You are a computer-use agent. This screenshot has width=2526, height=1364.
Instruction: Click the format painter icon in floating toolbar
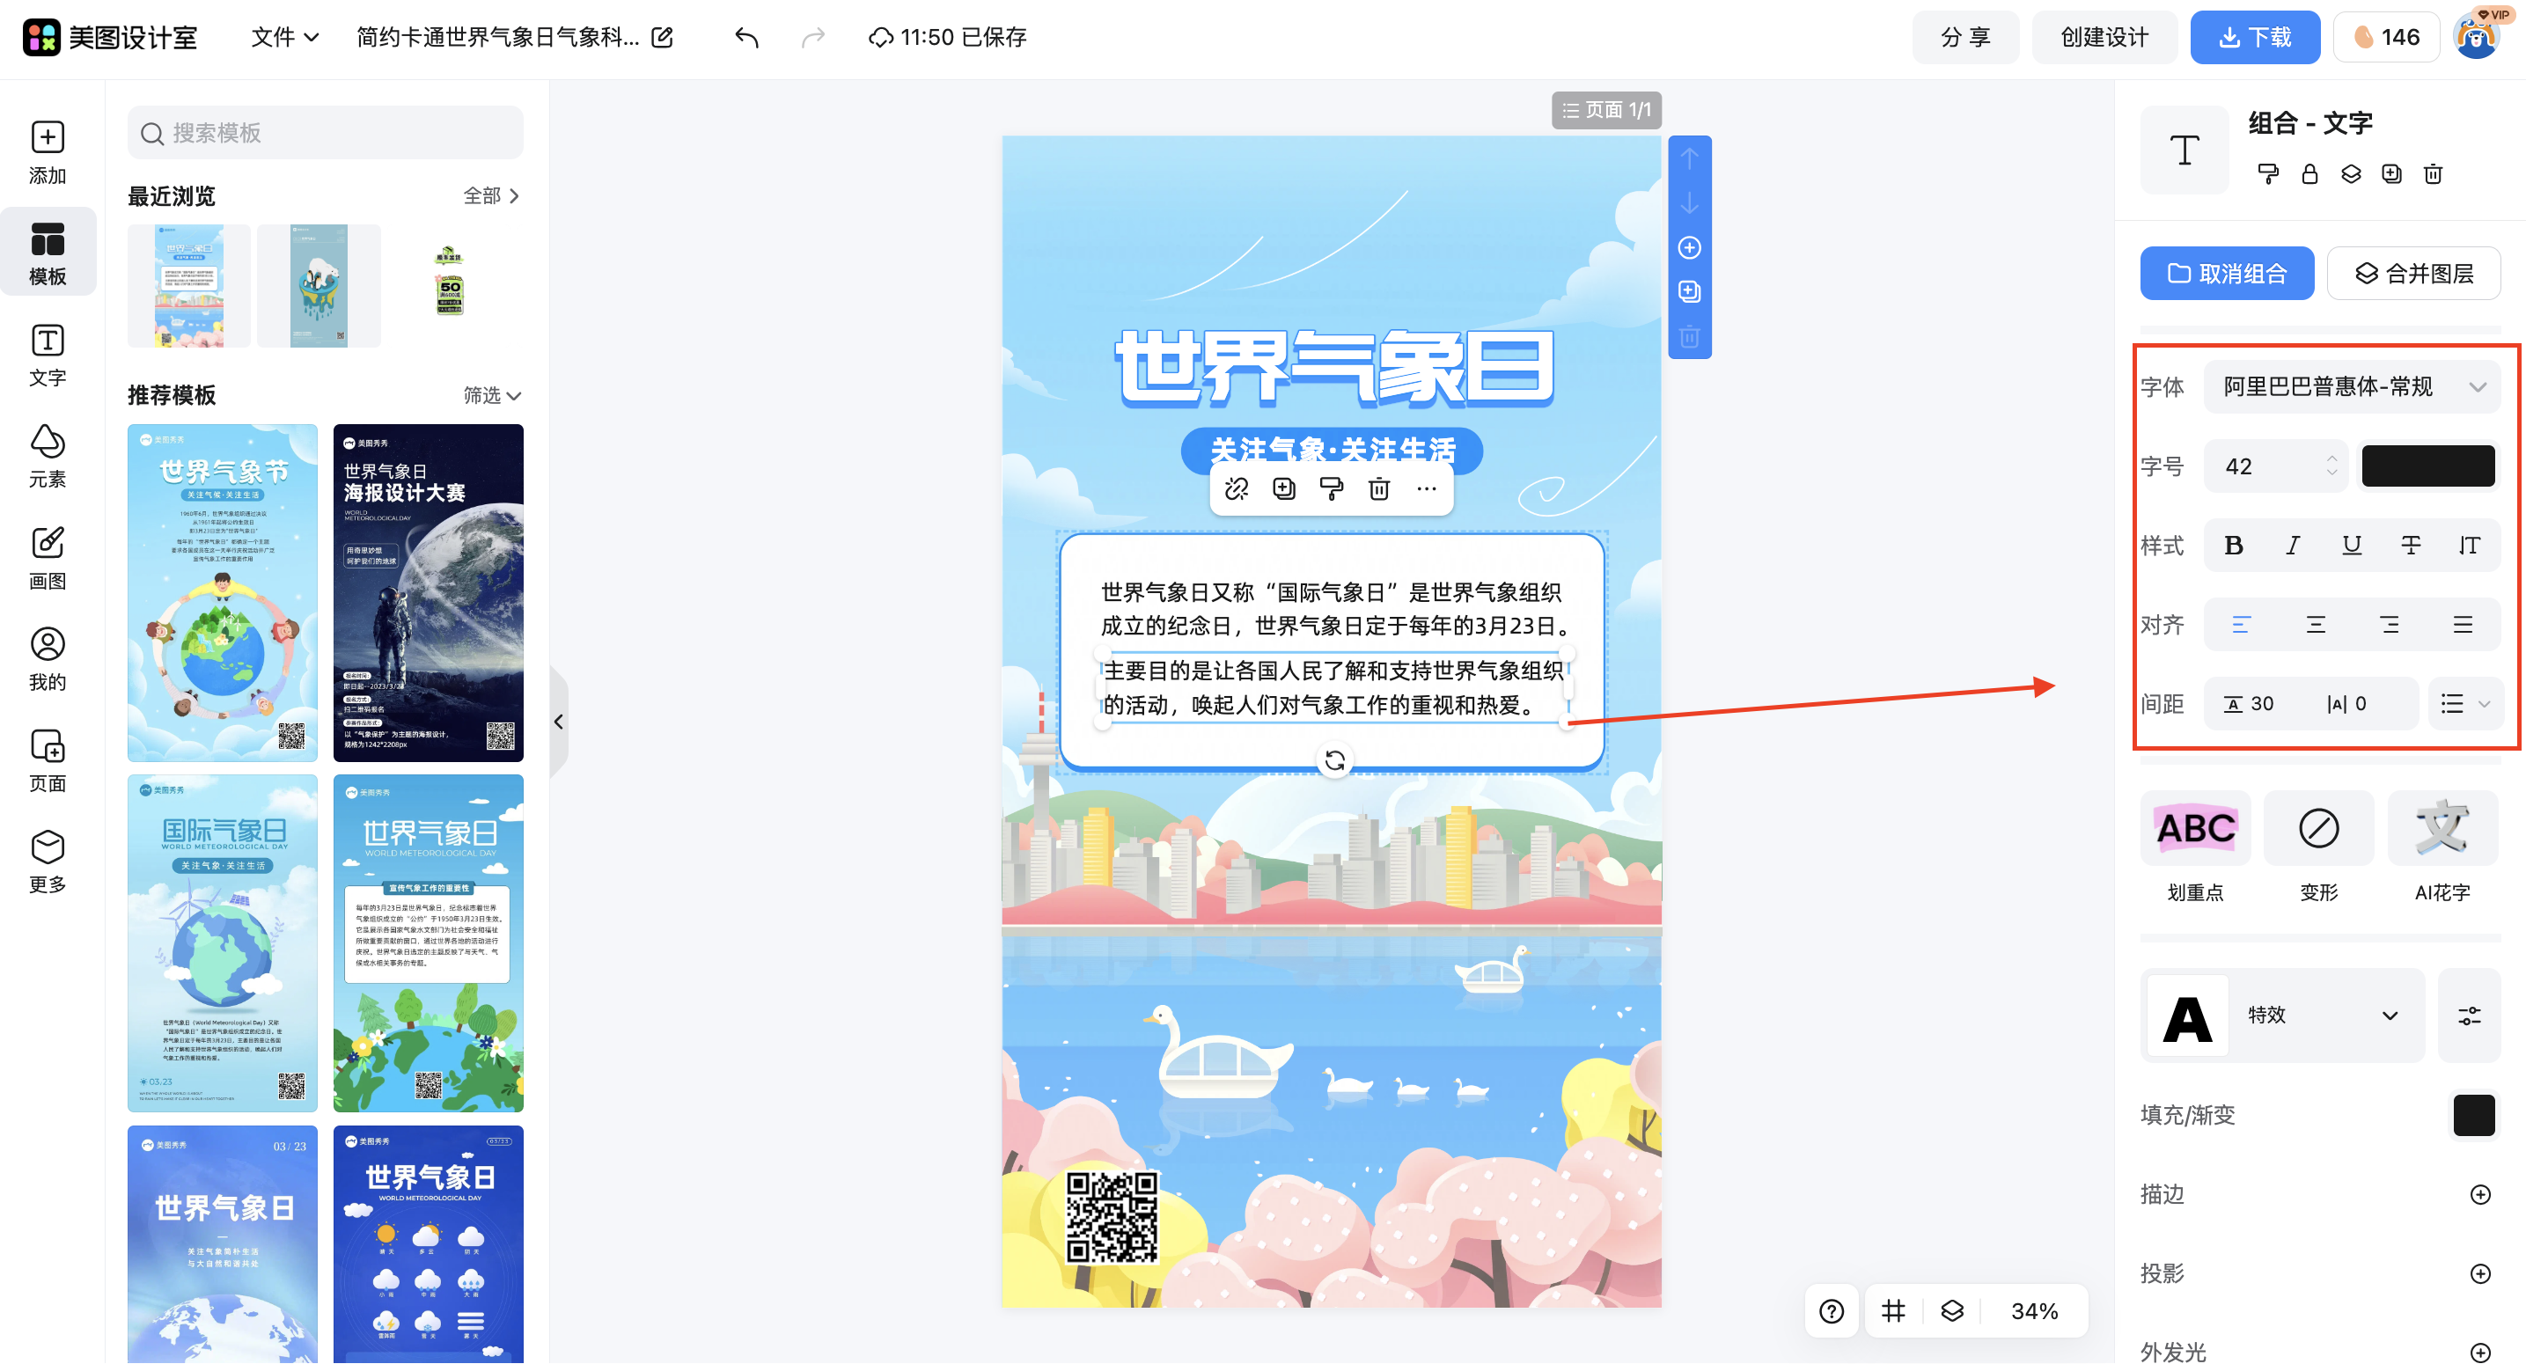pyautogui.click(x=1331, y=488)
